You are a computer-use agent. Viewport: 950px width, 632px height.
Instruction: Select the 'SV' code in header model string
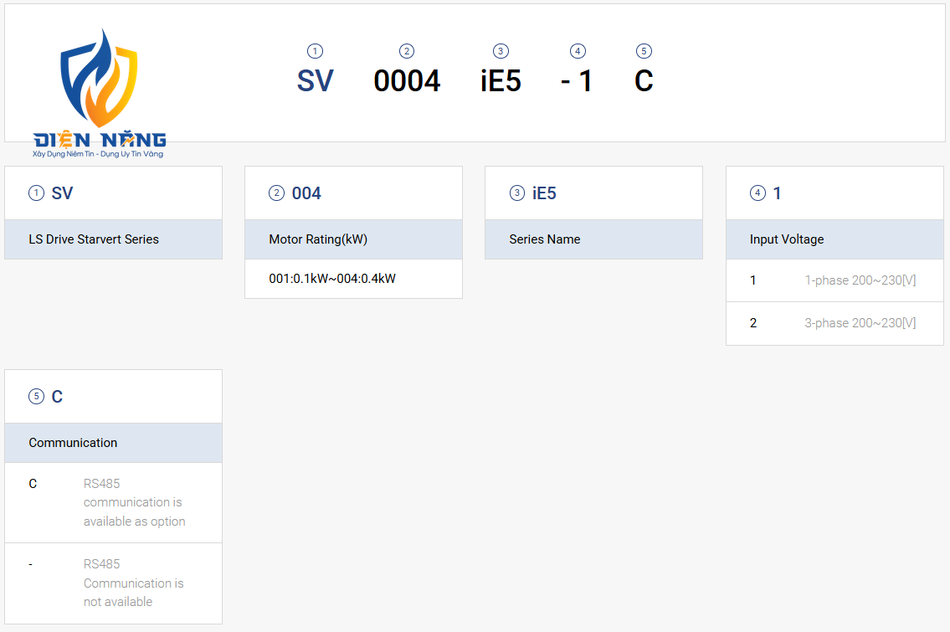(x=315, y=81)
